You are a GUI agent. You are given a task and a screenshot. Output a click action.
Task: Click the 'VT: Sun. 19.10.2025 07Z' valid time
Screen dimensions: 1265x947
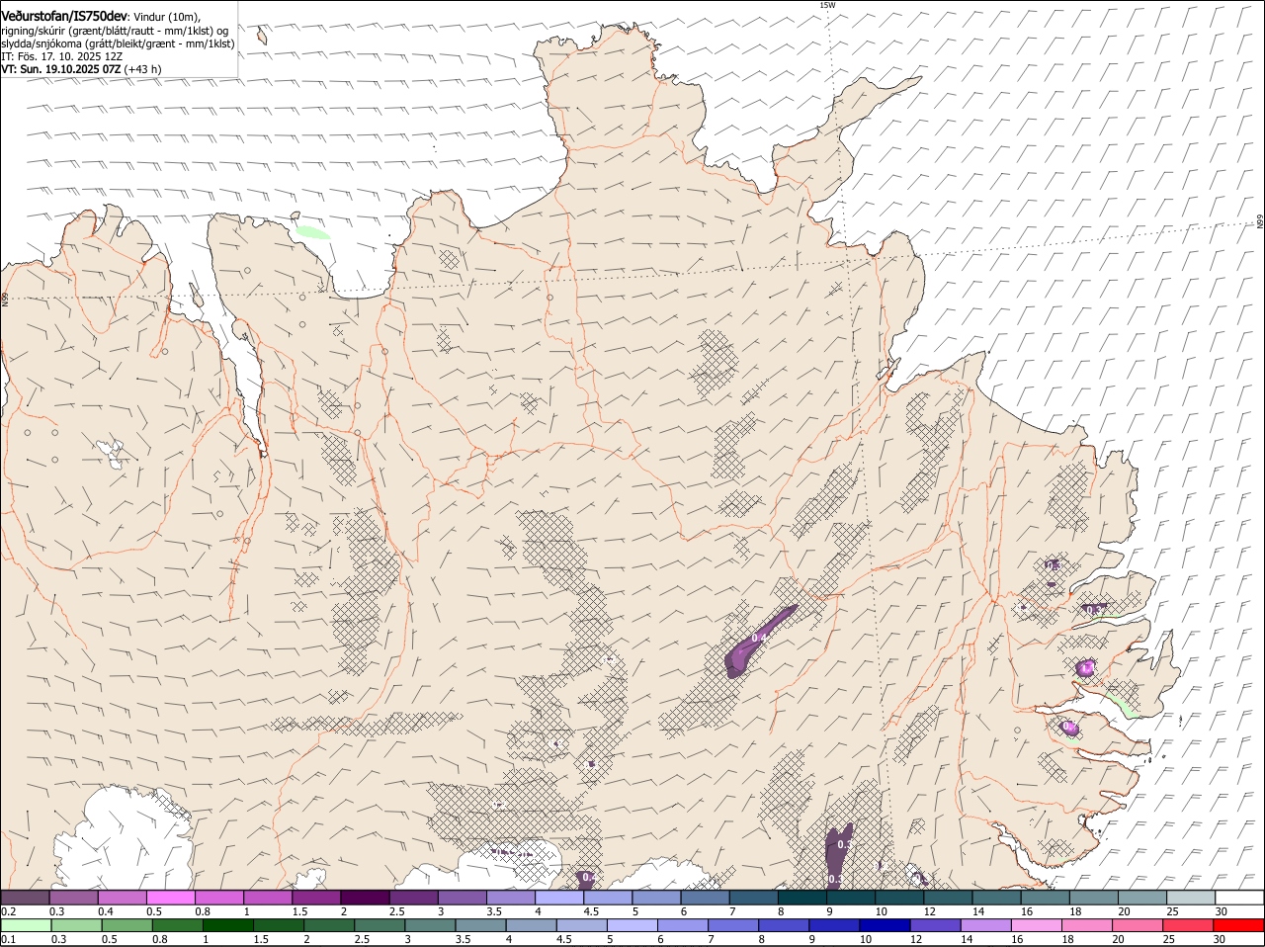pos(61,69)
